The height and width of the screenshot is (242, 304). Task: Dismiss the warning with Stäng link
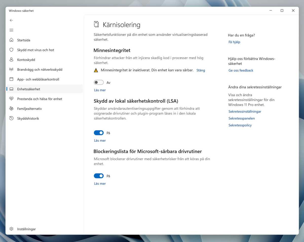pyautogui.click(x=201, y=70)
